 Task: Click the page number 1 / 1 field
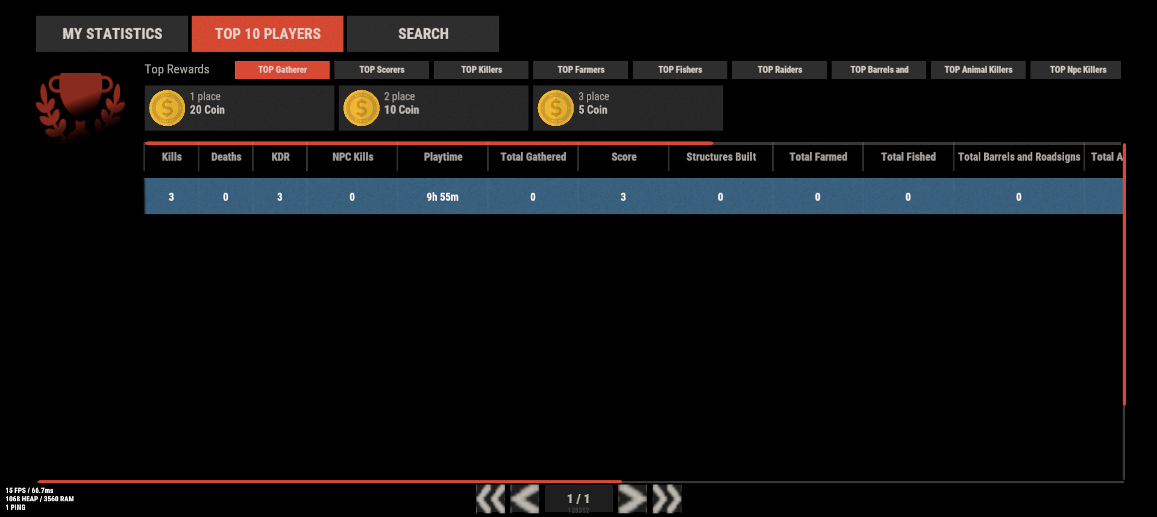[578, 499]
